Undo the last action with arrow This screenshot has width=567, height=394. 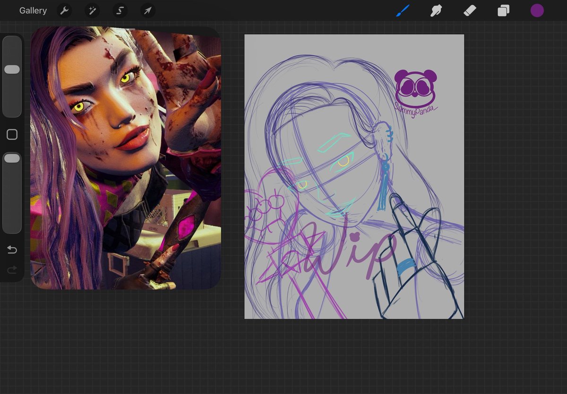click(x=12, y=249)
